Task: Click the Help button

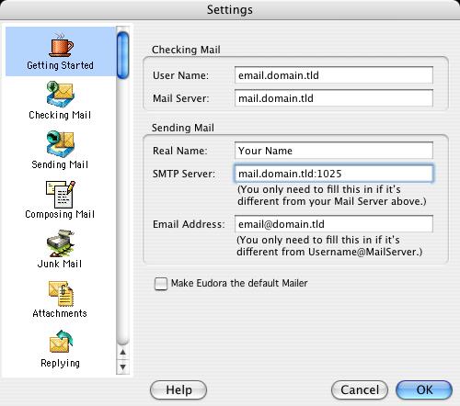Action: click(x=178, y=390)
